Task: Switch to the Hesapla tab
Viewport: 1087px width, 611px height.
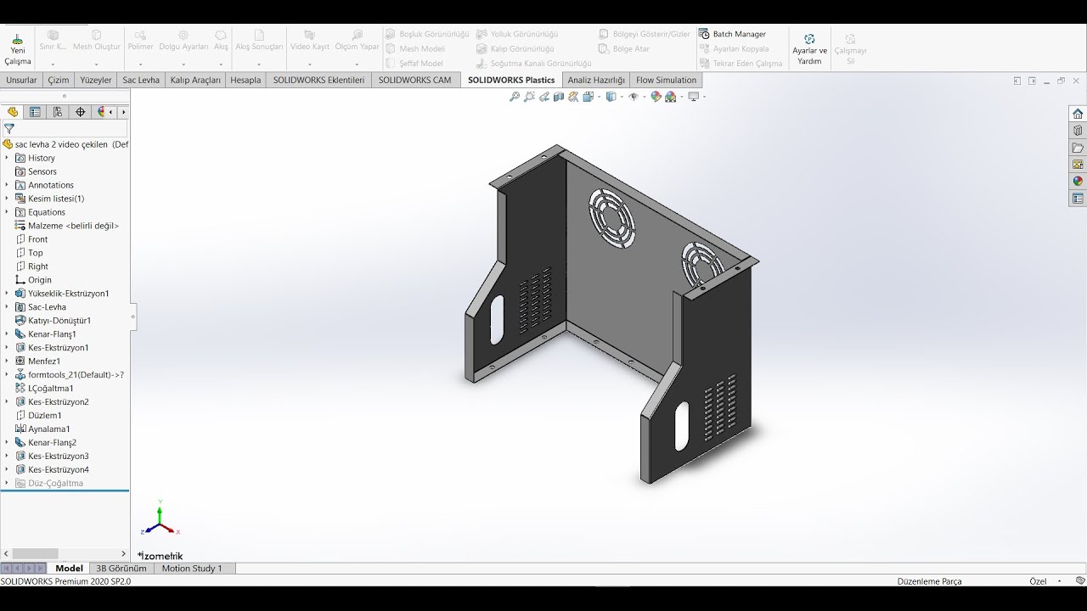Action: [x=245, y=81]
